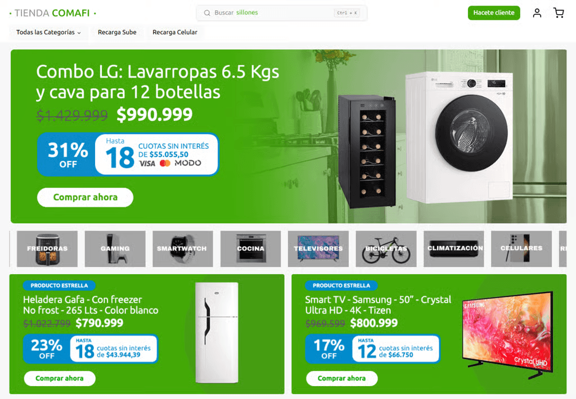The width and height of the screenshot is (576, 399).
Task: Go to Recarga Celular
Action: (175, 32)
